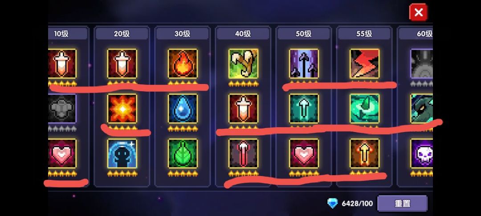Select the blue water drop skill
481x216 pixels.
click(183, 108)
